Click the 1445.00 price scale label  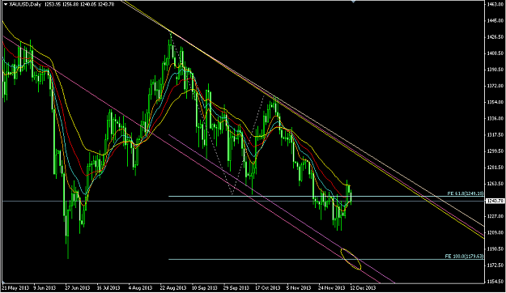495,20
